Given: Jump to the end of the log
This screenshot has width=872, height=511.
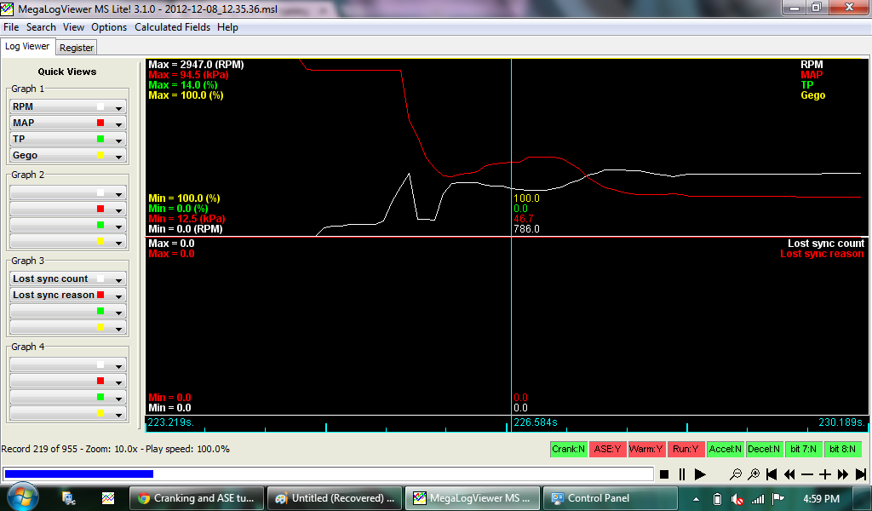Looking at the screenshot, I should click(x=861, y=474).
